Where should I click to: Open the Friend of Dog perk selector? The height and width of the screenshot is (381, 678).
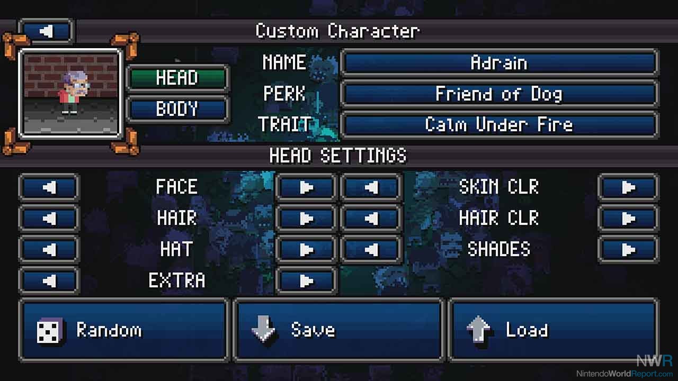pyautogui.click(x=499, y=94)
